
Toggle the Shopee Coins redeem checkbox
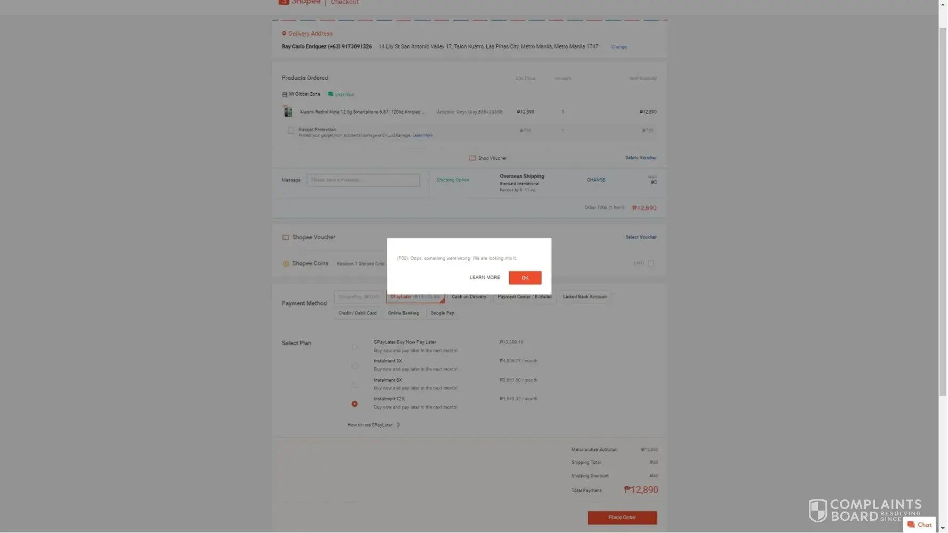[x=651, y=263]
